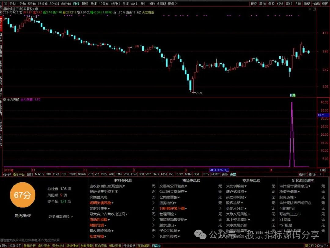Open F10 company info
Screen dimensions: 330x248
[x=298, y=4]
